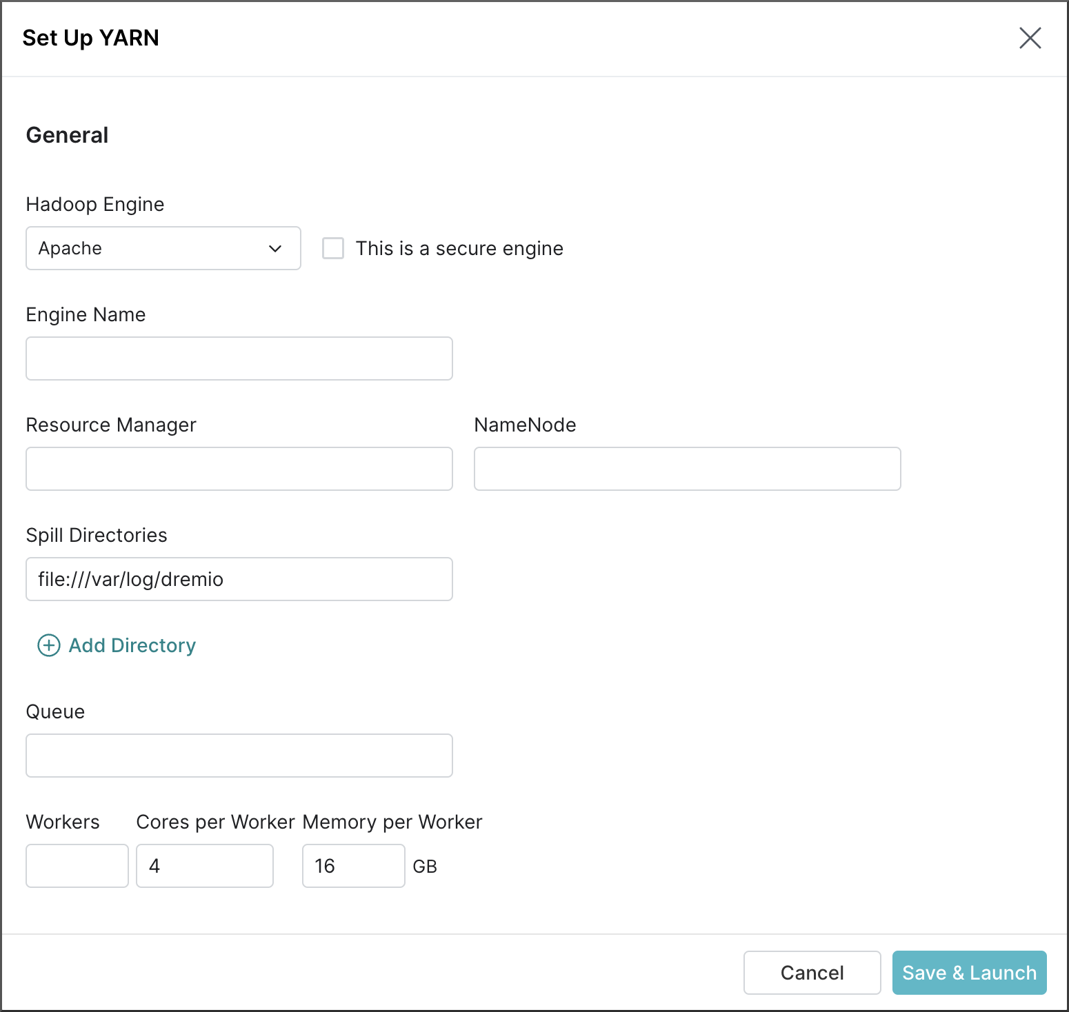Screen dimensions: 1069x1012
Task: Click the Engine Name label
Action: pos(86,314)
